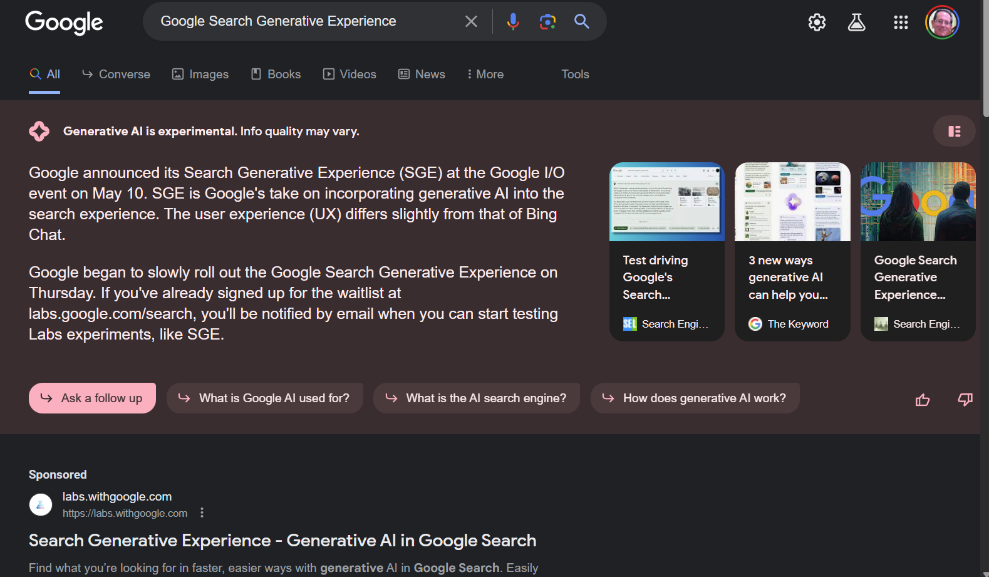The height and width of the screenshot is (577, 989).
Task: Click the voice search microphone icon
Action: click(x=513, y=21)
